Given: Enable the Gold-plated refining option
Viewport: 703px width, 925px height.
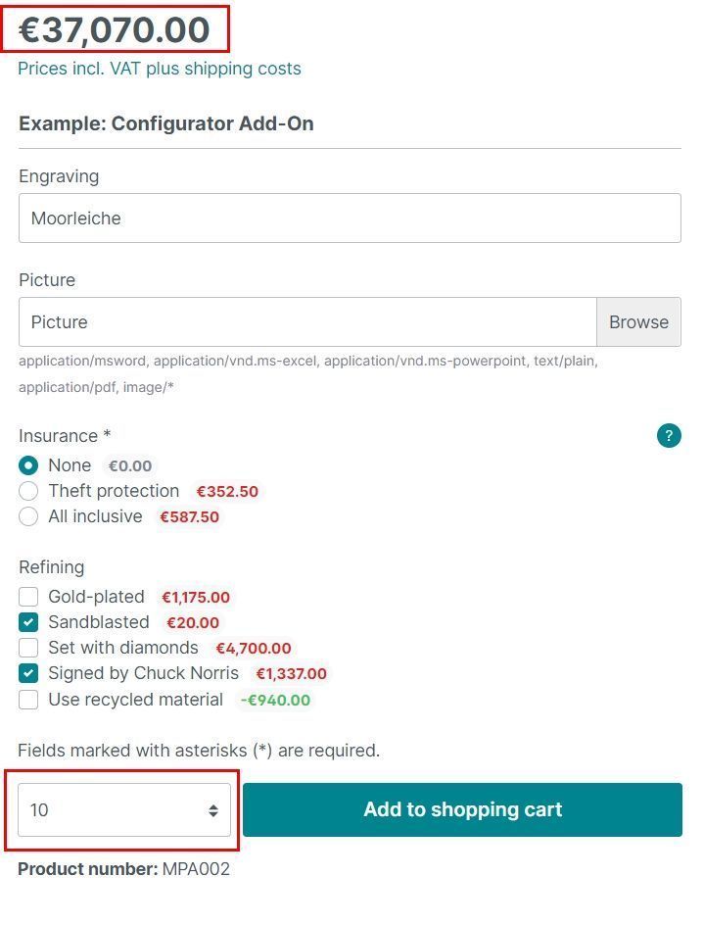Looking at the screenshot, I should (x=29, y=597).
